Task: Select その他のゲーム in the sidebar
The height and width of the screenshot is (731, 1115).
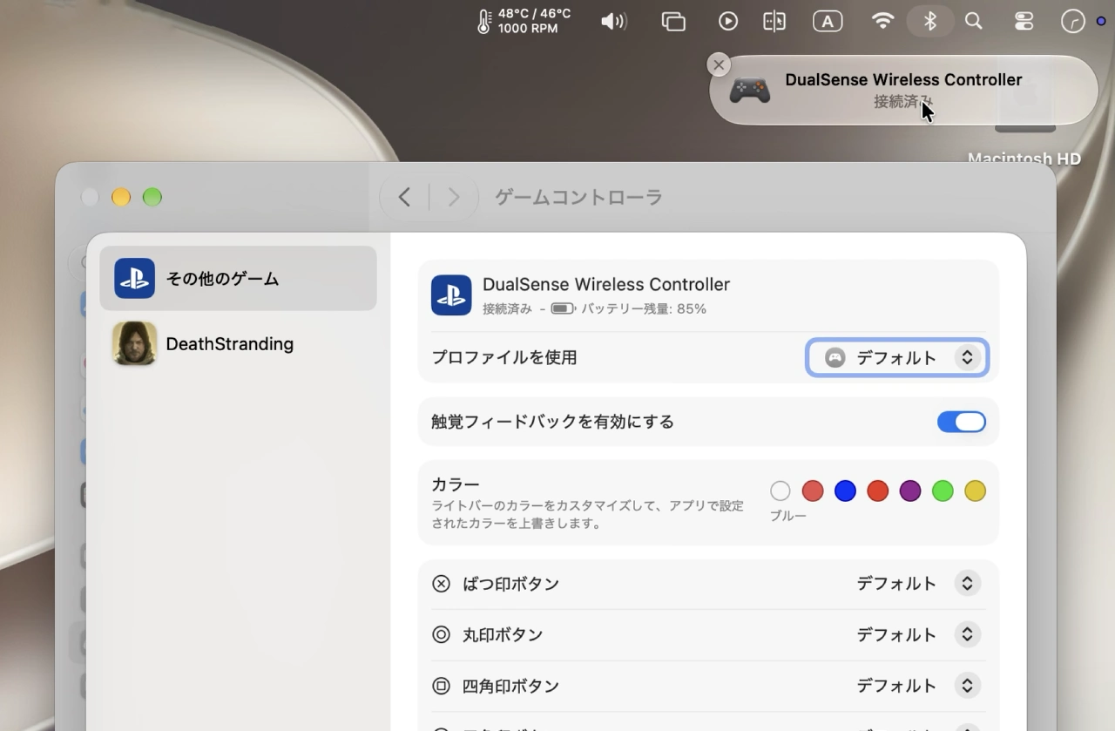Action: (x=238, y=279)
